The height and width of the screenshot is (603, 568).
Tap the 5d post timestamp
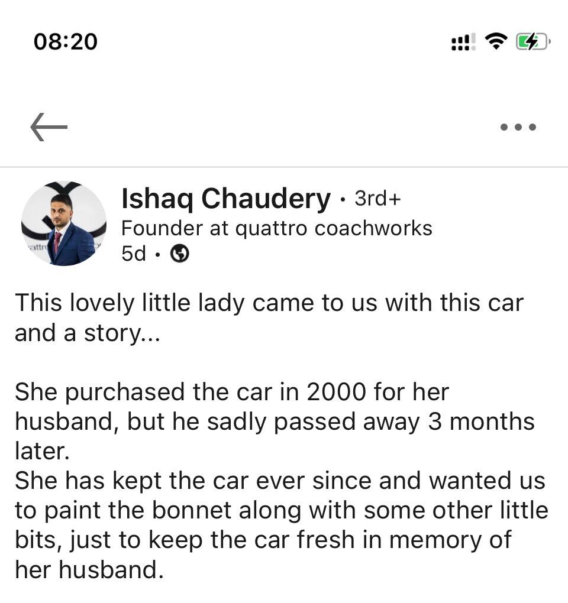(x=134, y=254)
